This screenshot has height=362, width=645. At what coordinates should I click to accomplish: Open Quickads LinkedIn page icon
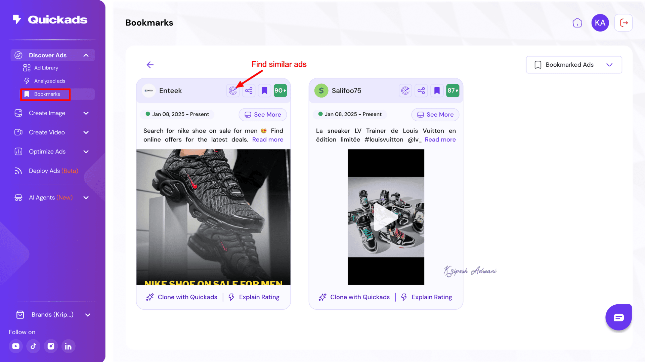click(68, 346)
